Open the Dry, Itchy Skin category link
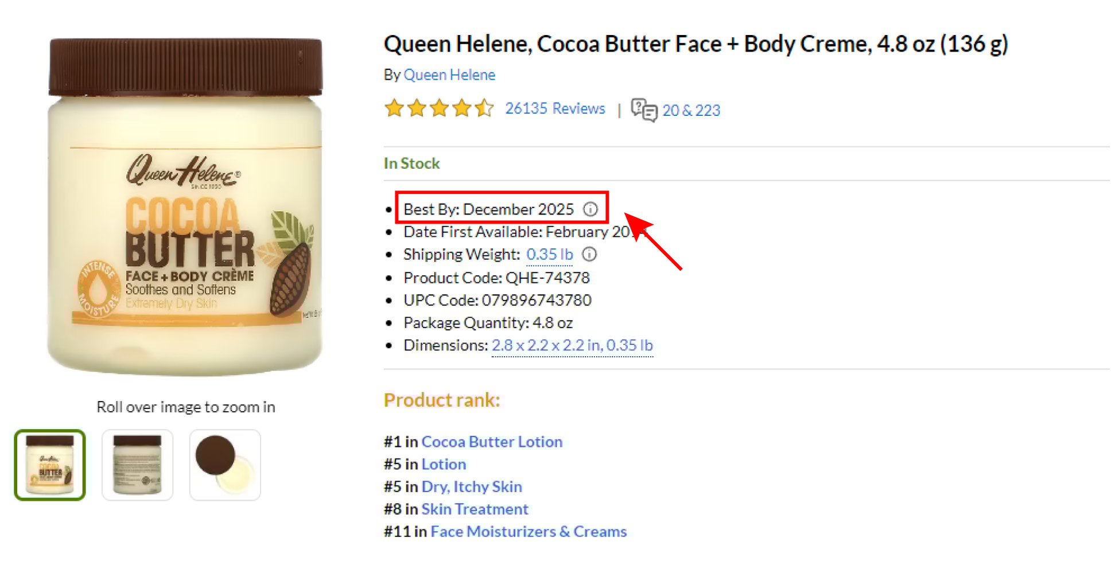The width and height of the screenshot is (1119, 561). pos(471,486)
